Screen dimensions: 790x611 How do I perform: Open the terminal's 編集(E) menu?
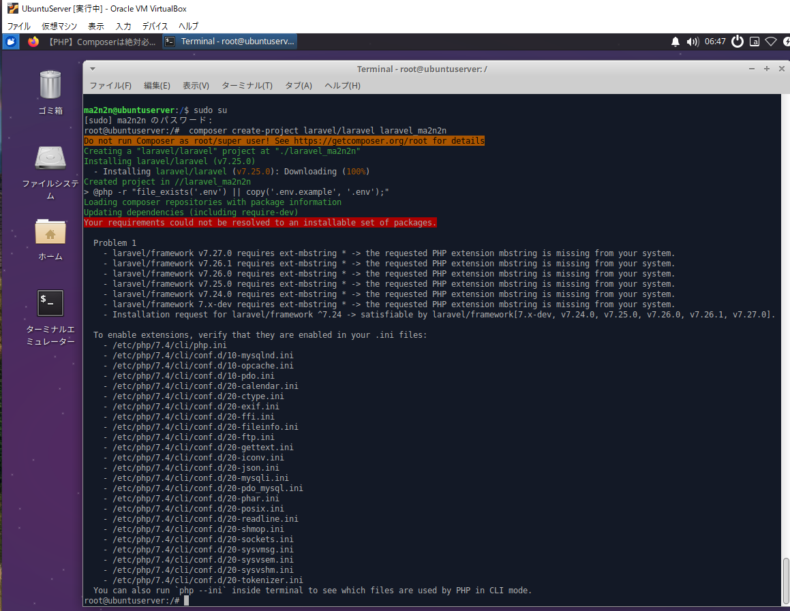pyautogui.click(x=157, y=86)
